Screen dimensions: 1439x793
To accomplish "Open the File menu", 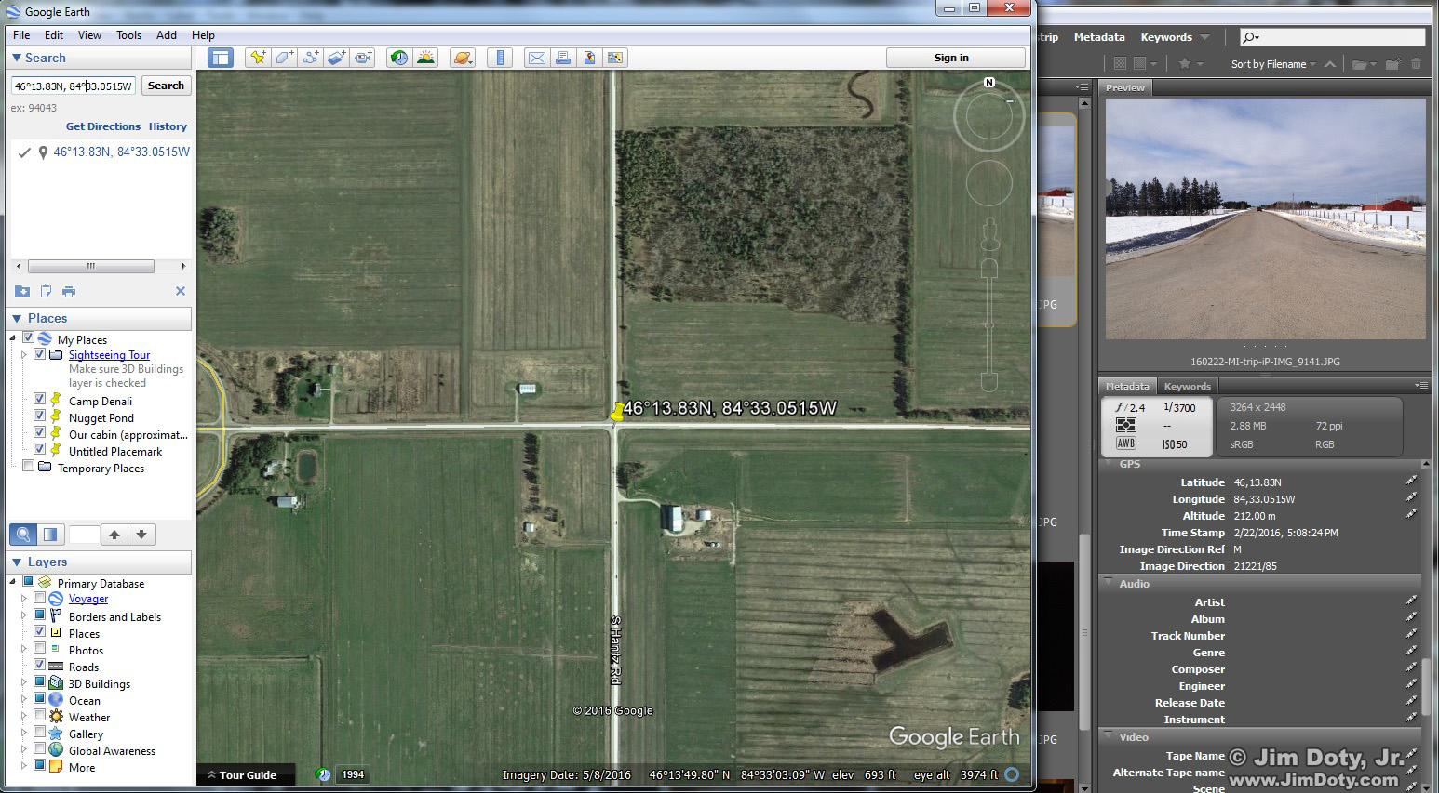I will pos(21,35).
